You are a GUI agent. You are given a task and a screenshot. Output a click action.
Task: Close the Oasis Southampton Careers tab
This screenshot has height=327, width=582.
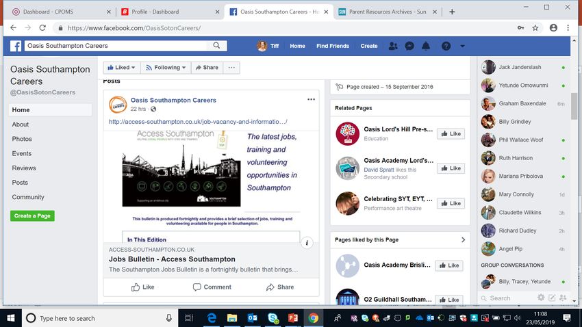(x=326, y=12)
